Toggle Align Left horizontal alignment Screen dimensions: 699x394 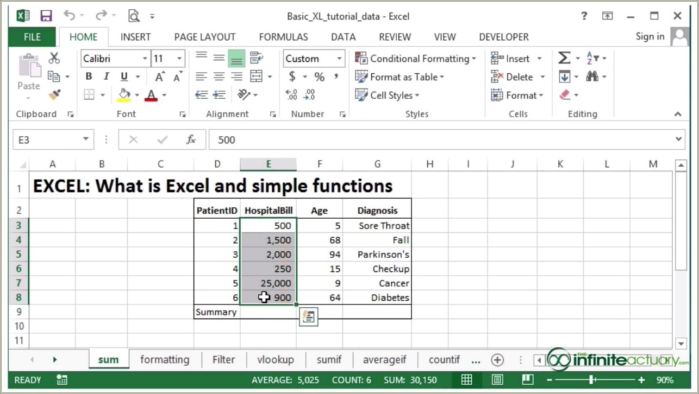click(x=202, y=77)
